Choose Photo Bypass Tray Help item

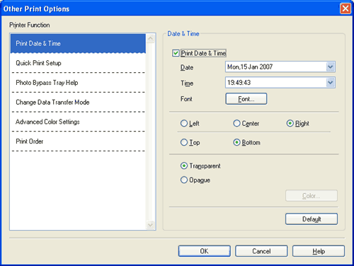[78, 83]
